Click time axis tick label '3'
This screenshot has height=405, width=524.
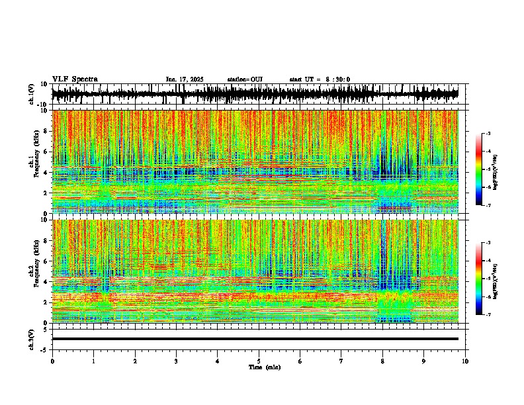point(176,361)
